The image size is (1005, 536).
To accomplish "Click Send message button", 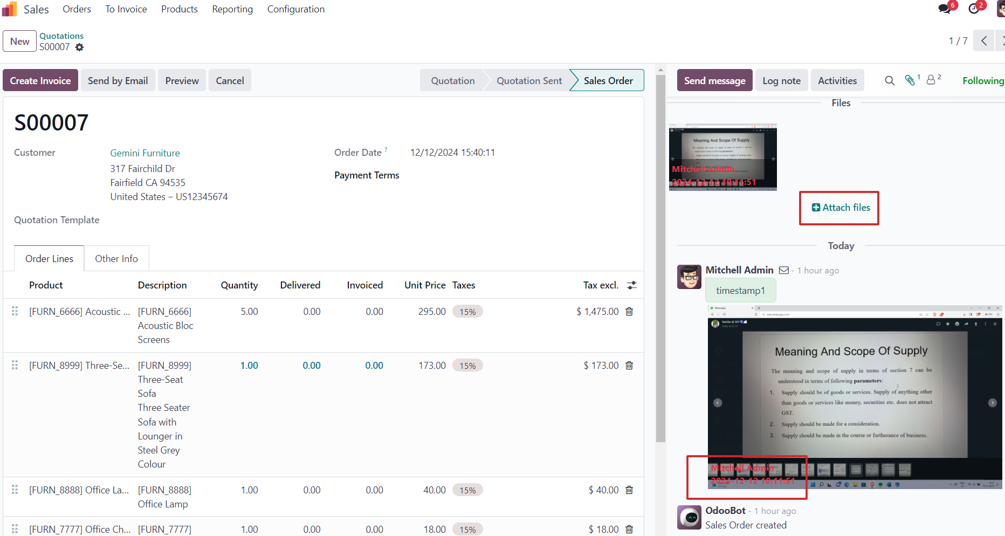I will (715, 80).
